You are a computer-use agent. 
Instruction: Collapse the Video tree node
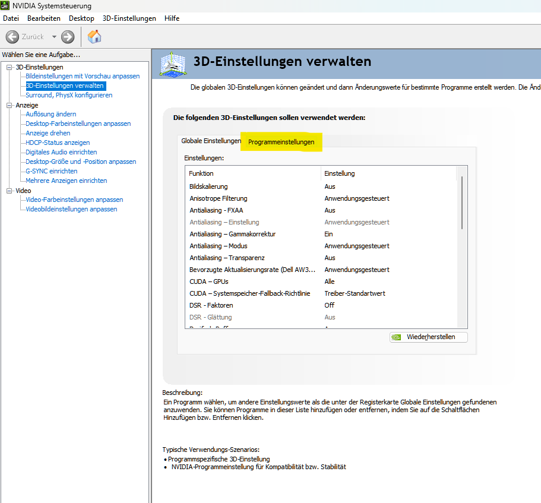pyautogui.click(x=10, y=191)
